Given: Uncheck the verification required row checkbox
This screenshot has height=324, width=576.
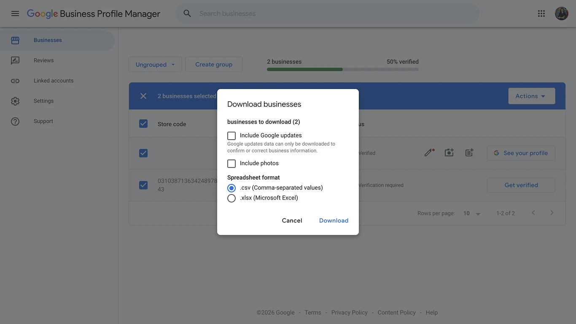Looking at the screenshot, I should click(x=143, y=185).
